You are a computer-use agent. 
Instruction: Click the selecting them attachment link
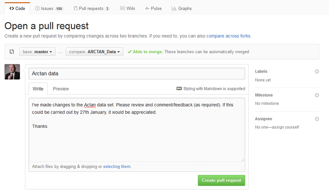pyautogui.click(x=117, y=166)
